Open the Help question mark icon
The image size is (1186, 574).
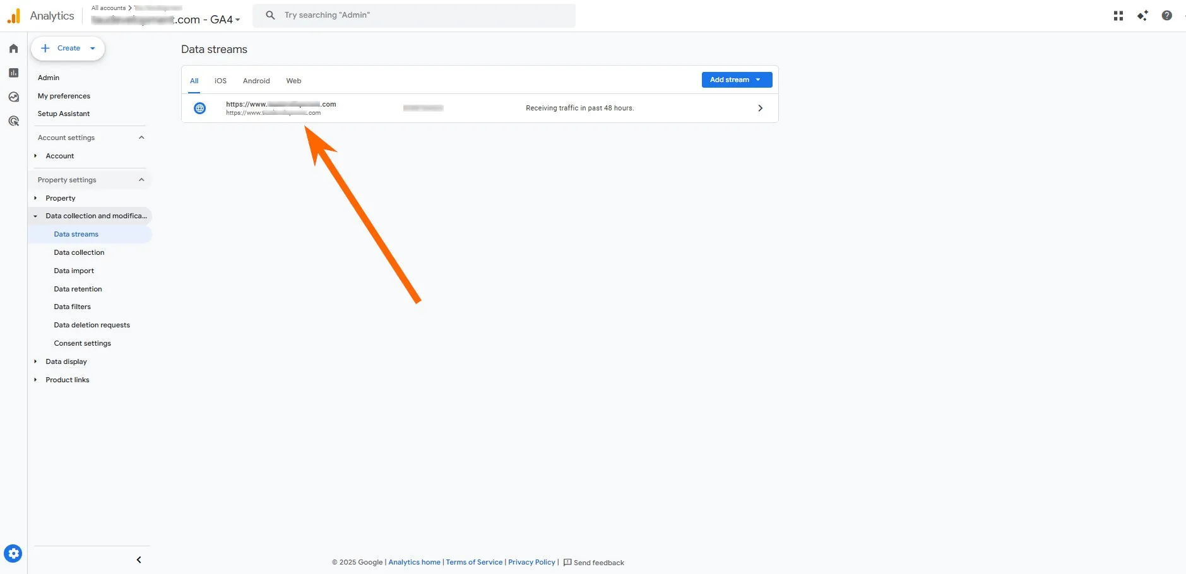(x=1166, y=16)
